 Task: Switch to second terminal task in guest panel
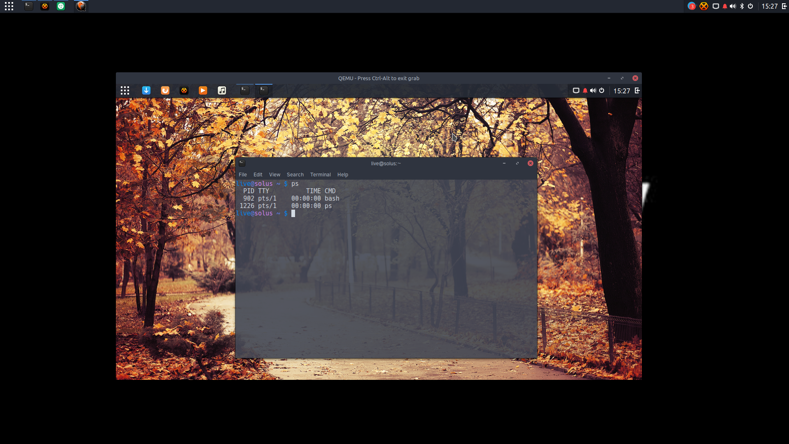pos(264,90)
